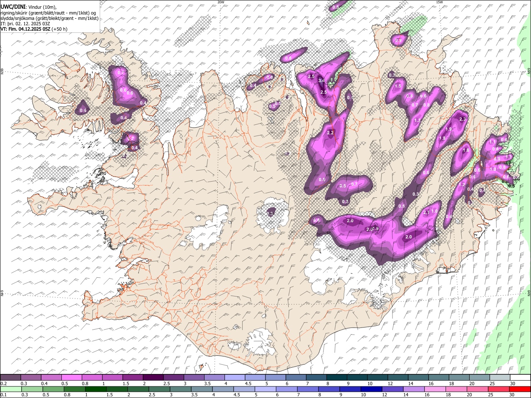531x398 pixels.
Task: Pick the deep blue rain swatch between 10 and 12
Action: (371, 389)
